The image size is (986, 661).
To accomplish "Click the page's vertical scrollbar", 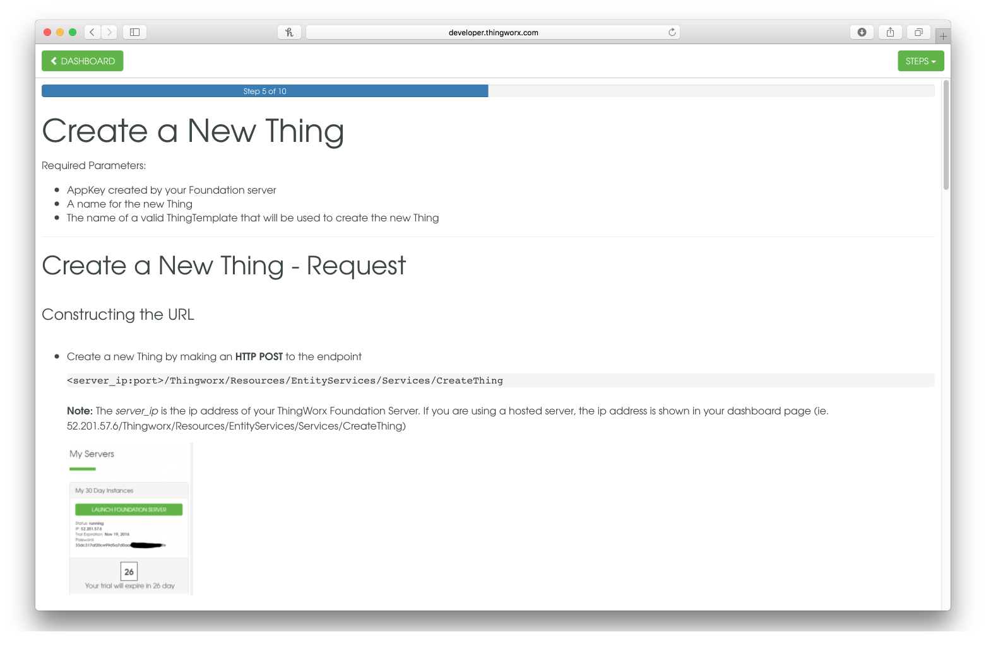I will (x=946, y=135).
